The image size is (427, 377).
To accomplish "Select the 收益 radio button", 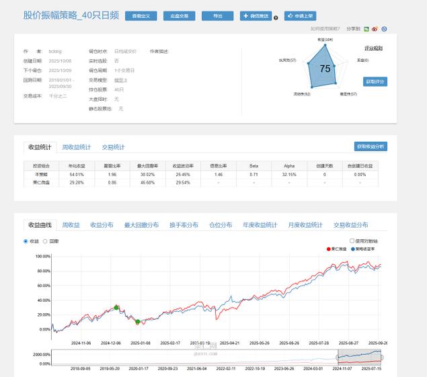I will click(x=26, y=241).
